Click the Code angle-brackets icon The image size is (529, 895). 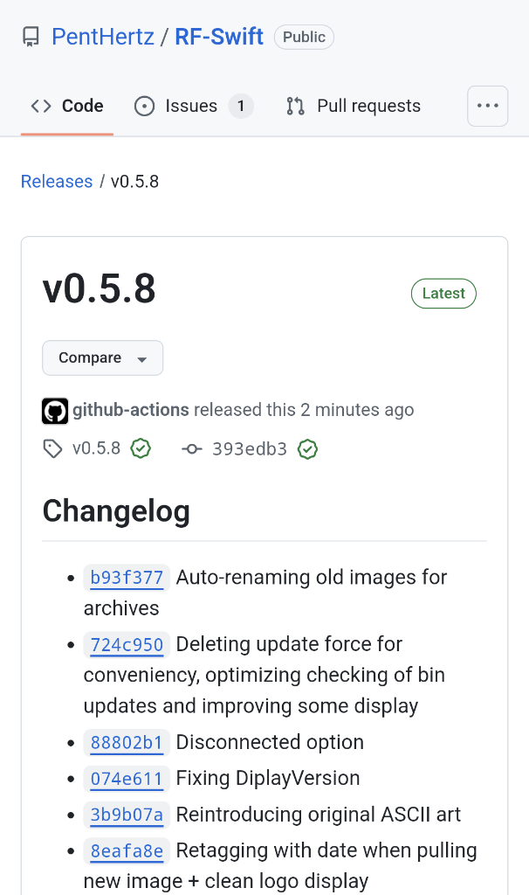pos(41,106)
